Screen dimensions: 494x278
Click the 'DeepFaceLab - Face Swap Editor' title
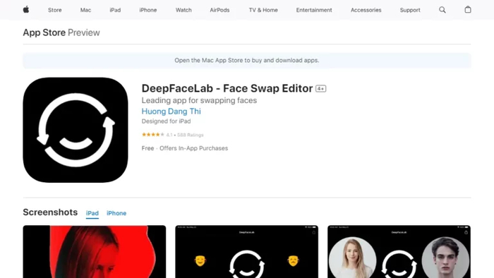pyautogui.click(x=227, y=88)
